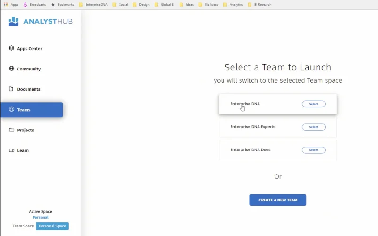Select the Teams label in sidebar
The height and width of the screenshot is (236, 378).
point(24,110)
